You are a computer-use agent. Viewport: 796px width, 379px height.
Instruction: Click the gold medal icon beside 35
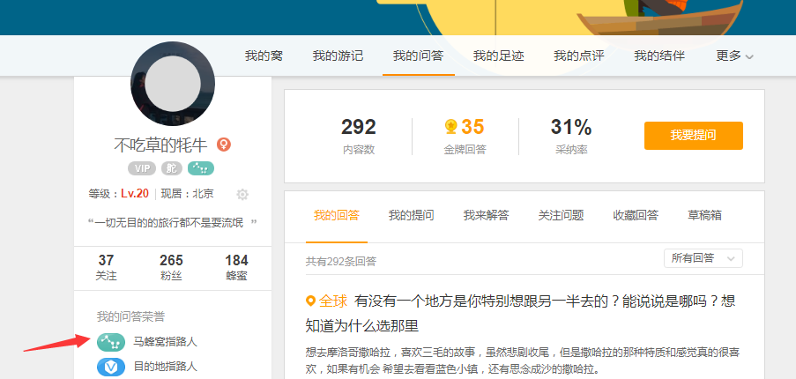point(450,127)
